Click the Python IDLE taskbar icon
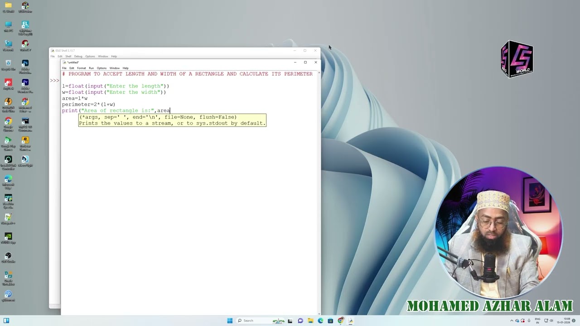580x326 pixels. (x=351, y=321)
